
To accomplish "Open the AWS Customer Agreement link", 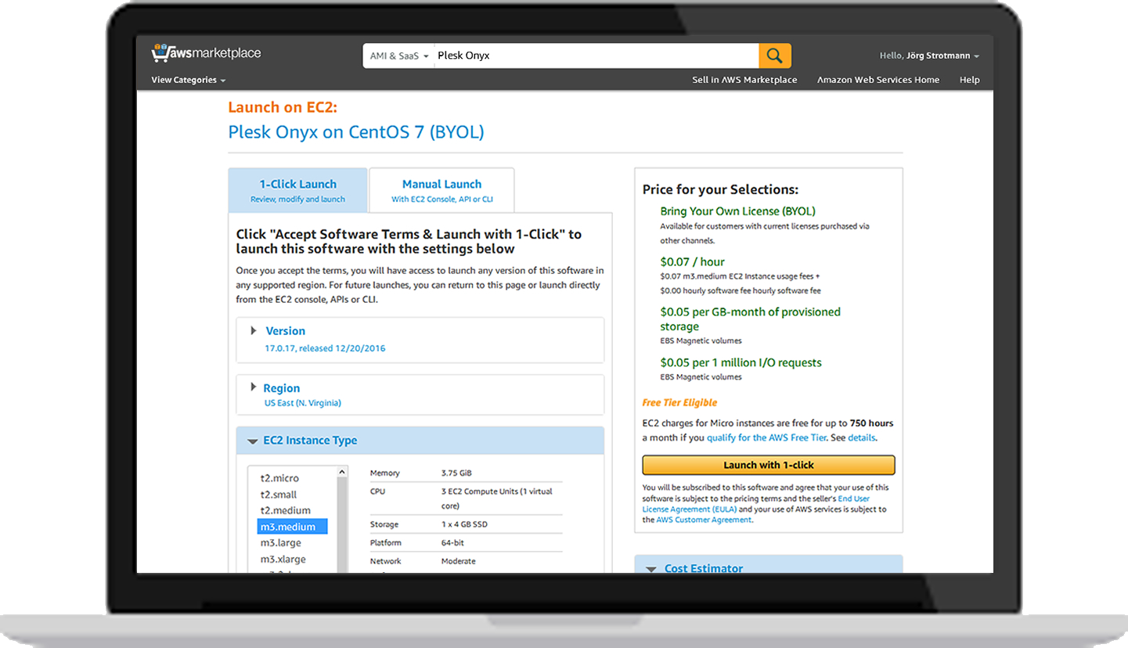I will click(703, 520).
